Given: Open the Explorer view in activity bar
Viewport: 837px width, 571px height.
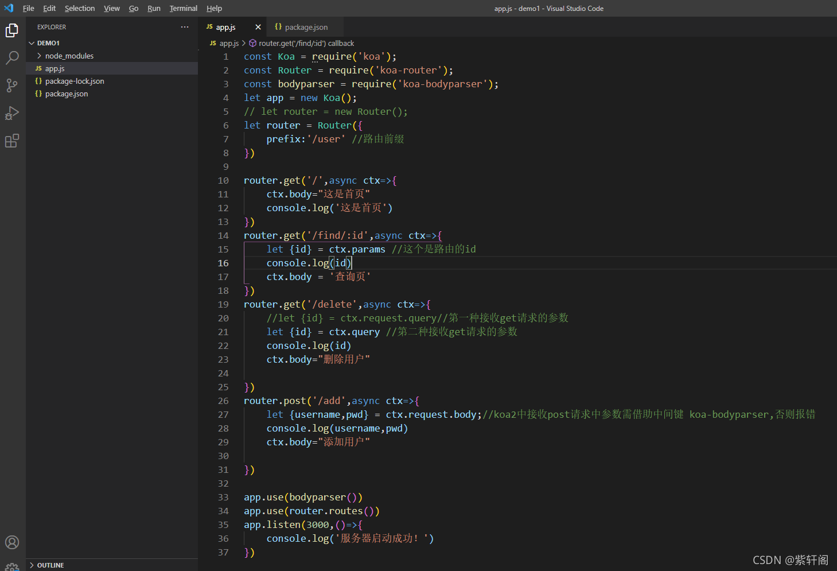Looking at the screenshot, I should pos(12,30).
